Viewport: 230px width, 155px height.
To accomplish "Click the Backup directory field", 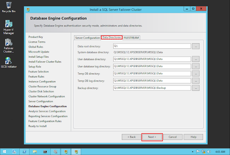I will tap(152, 88).
